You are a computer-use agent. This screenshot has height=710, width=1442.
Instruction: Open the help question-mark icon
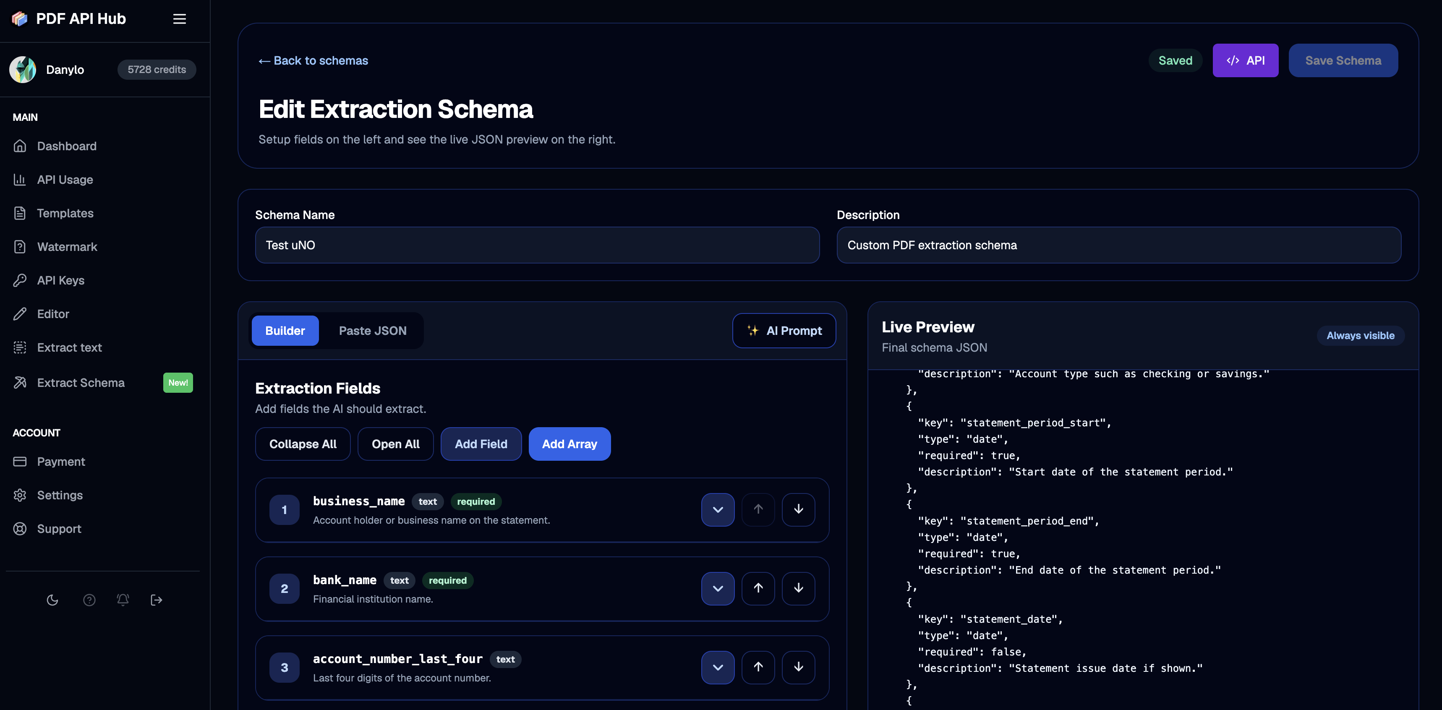[89, 600]
